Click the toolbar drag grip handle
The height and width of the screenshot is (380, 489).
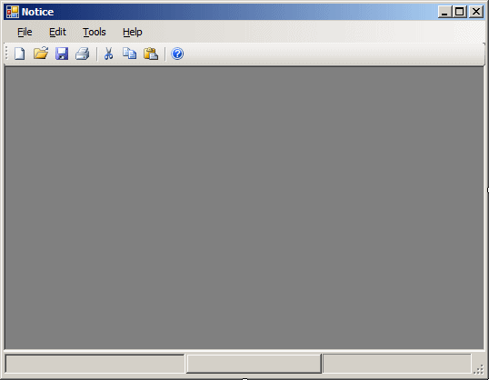point(6,54)
